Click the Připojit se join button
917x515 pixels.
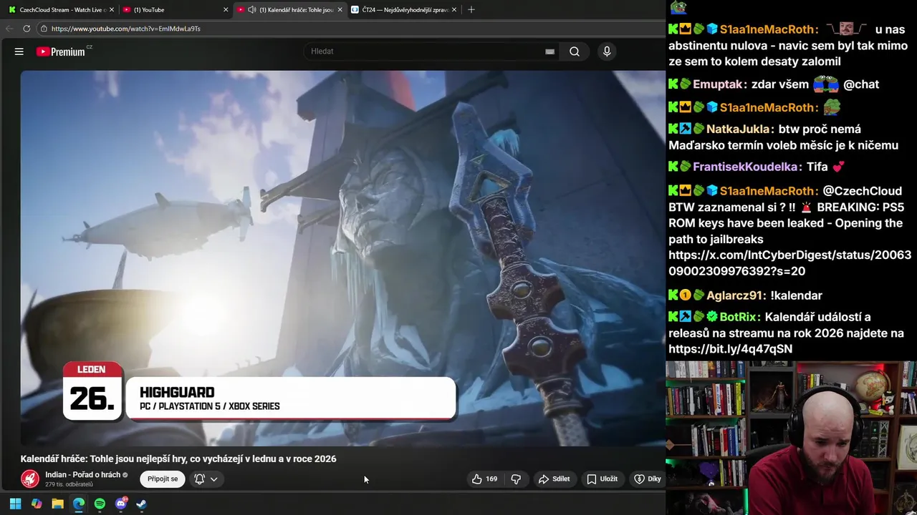(163, 479)
